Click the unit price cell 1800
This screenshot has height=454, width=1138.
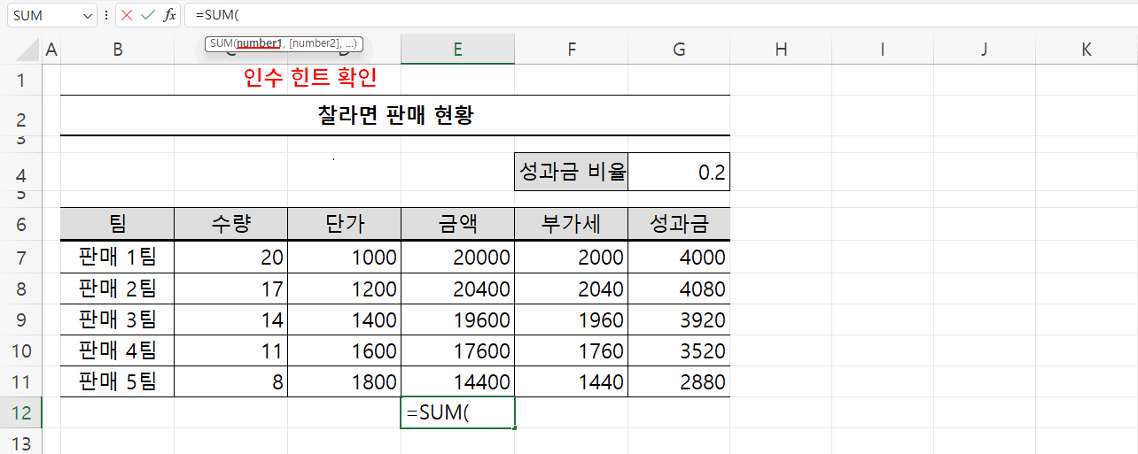coord(344,381)
